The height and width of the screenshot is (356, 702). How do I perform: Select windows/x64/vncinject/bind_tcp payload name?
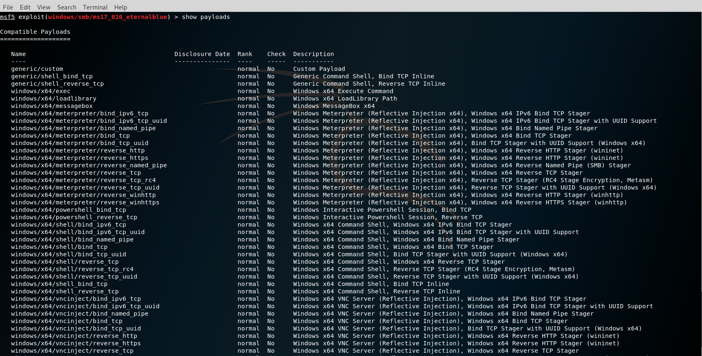coord(67,321)
